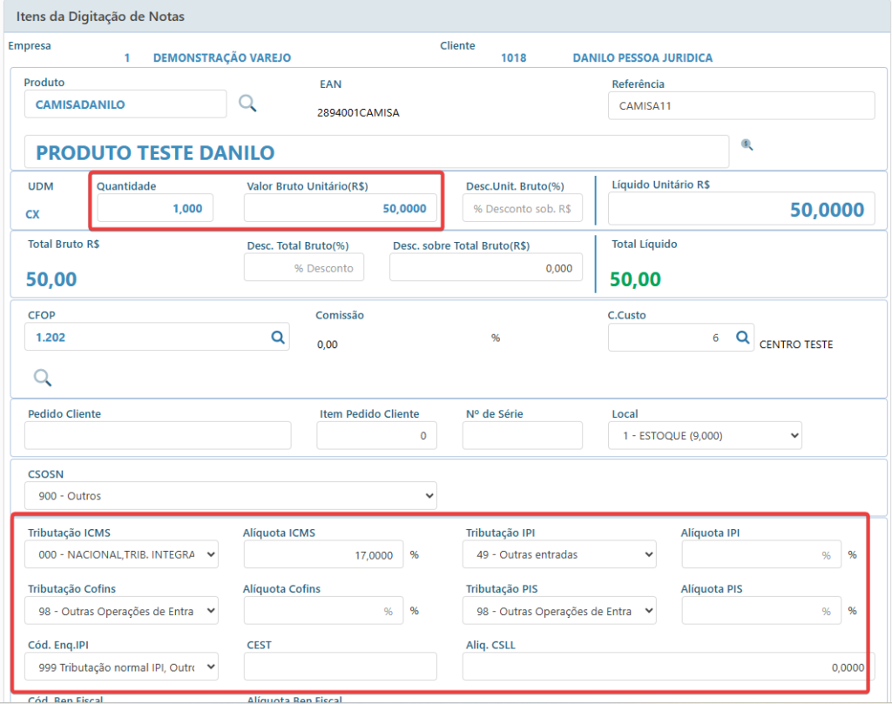Screen dimensions: 892x704
Task: Open the Tributação ICMS dropdown
Action: coord(121,554)
